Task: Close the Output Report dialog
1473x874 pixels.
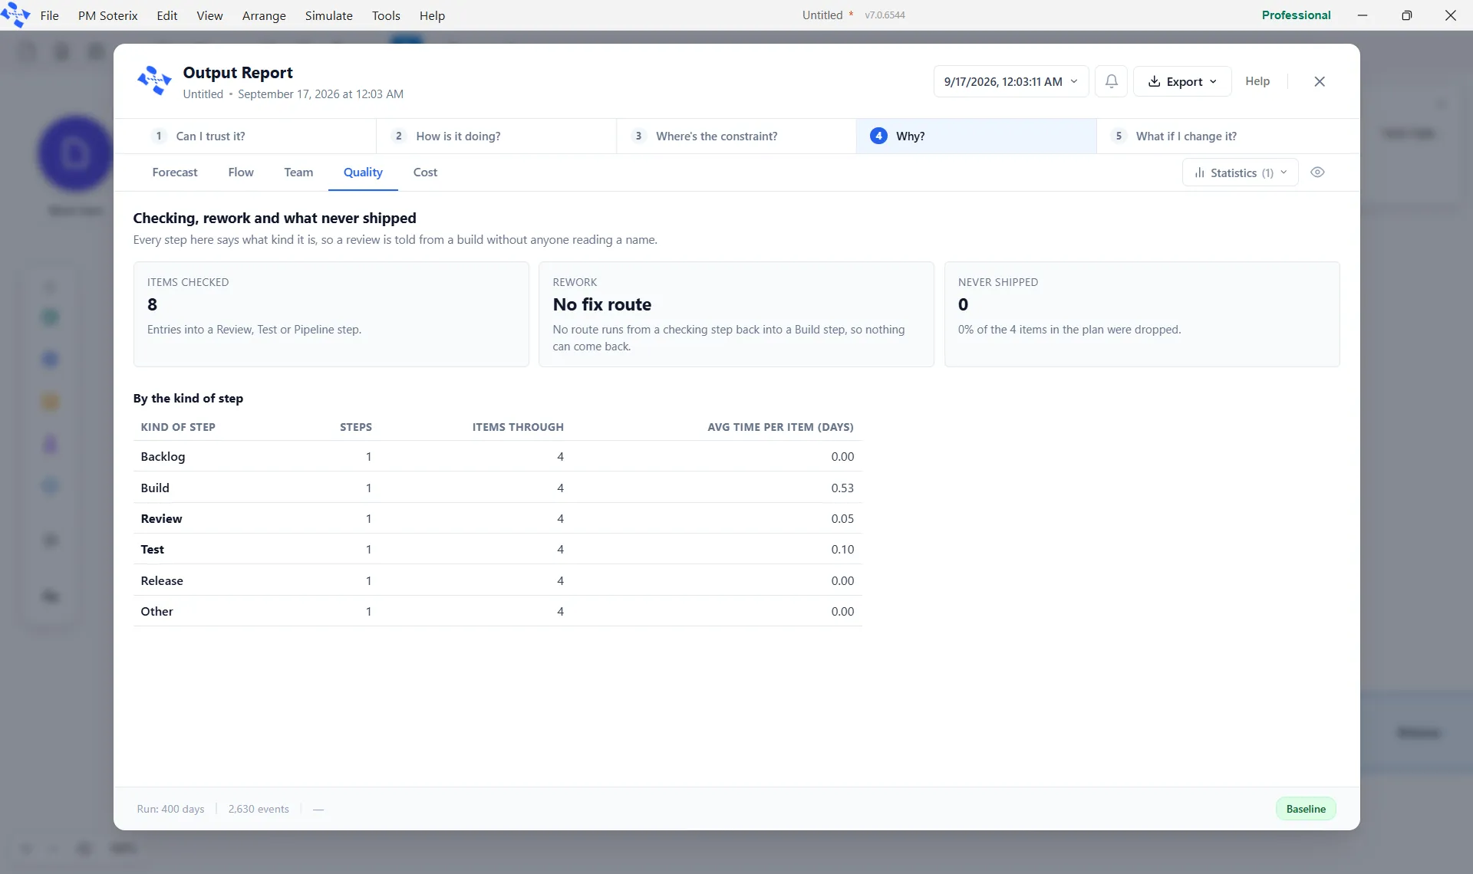Action: point(1320,81)
